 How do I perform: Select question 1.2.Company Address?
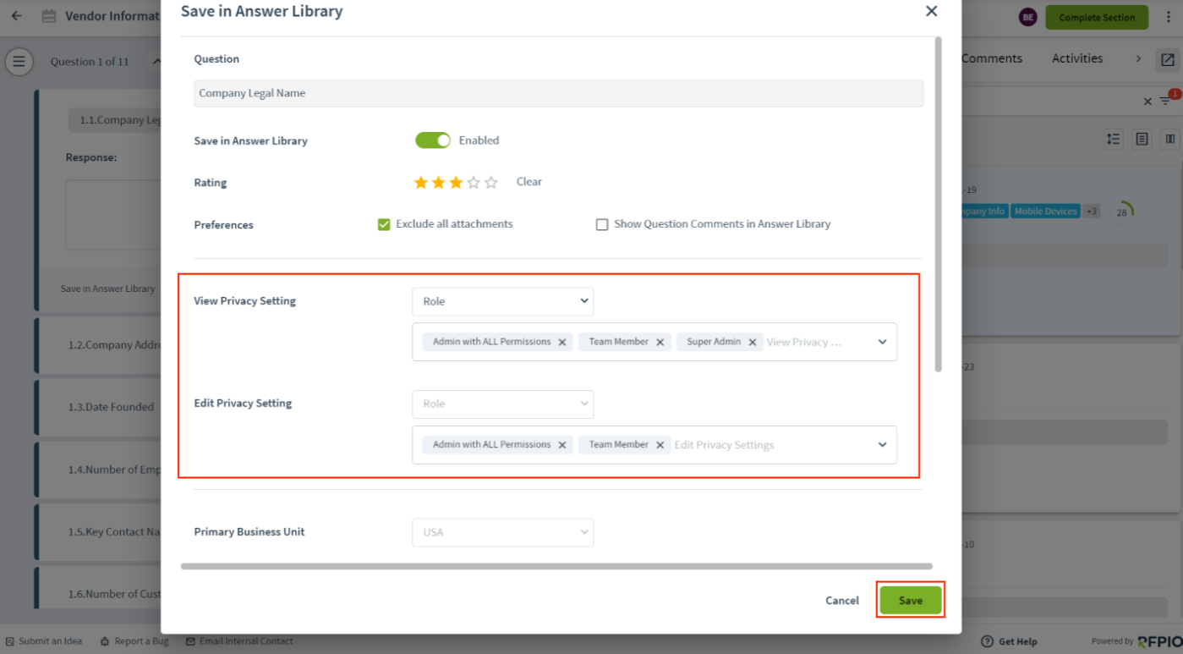coord(114,345)
